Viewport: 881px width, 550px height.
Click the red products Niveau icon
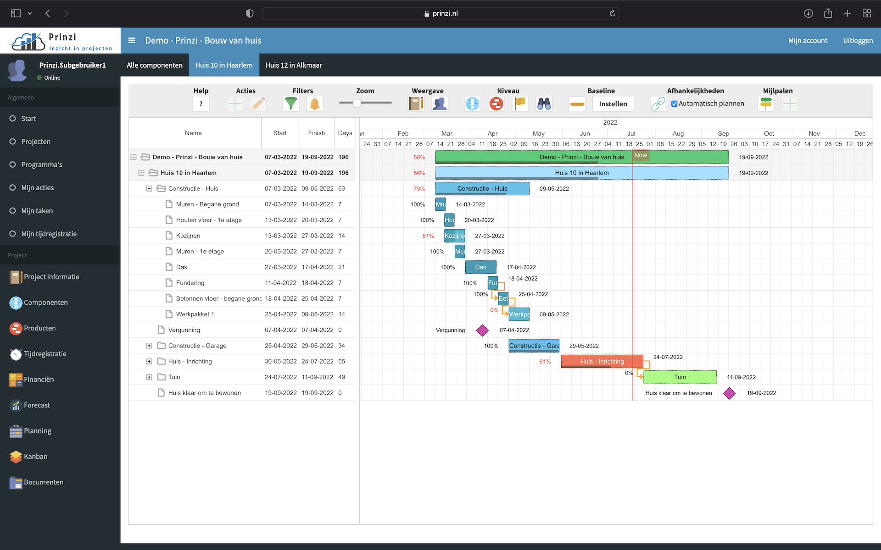[x=496, y=104]
